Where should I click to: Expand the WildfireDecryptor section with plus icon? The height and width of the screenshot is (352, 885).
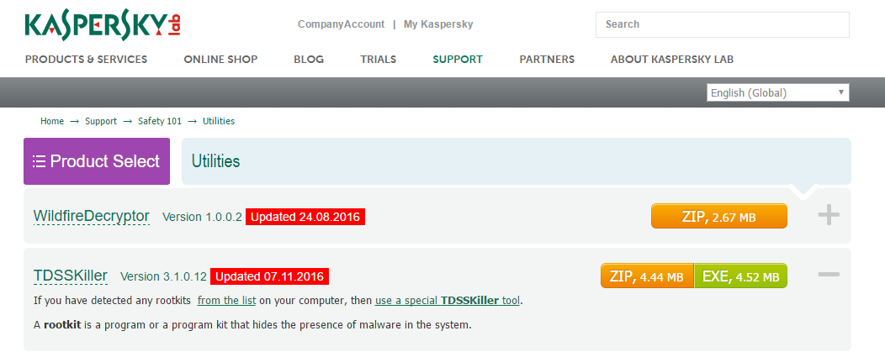pyautogui.click(x=829, y=216)
